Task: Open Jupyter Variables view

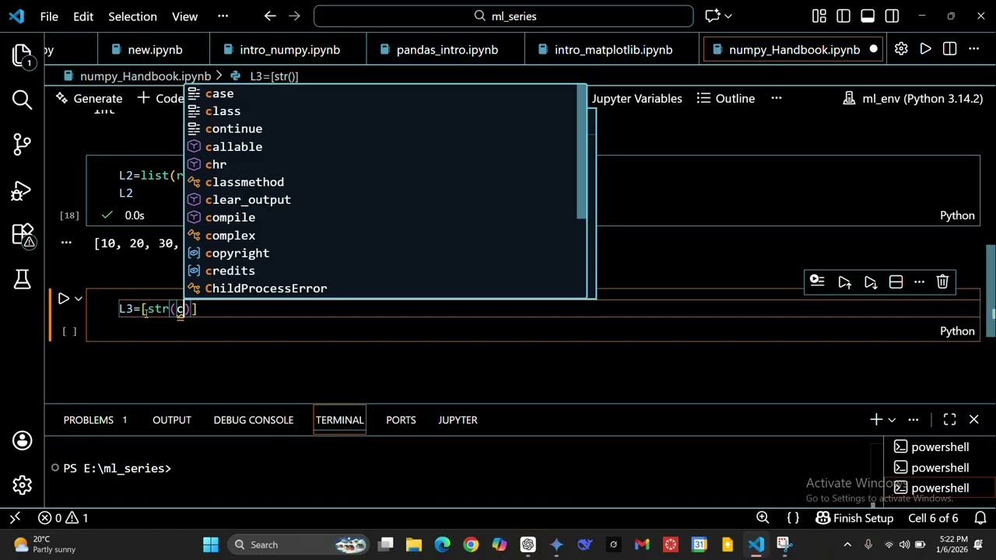Action: pos(637,98)
